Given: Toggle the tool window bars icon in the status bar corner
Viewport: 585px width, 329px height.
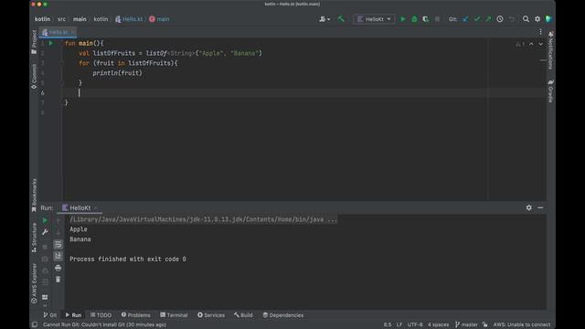Looking at the screenshot, I should [35, 324].
